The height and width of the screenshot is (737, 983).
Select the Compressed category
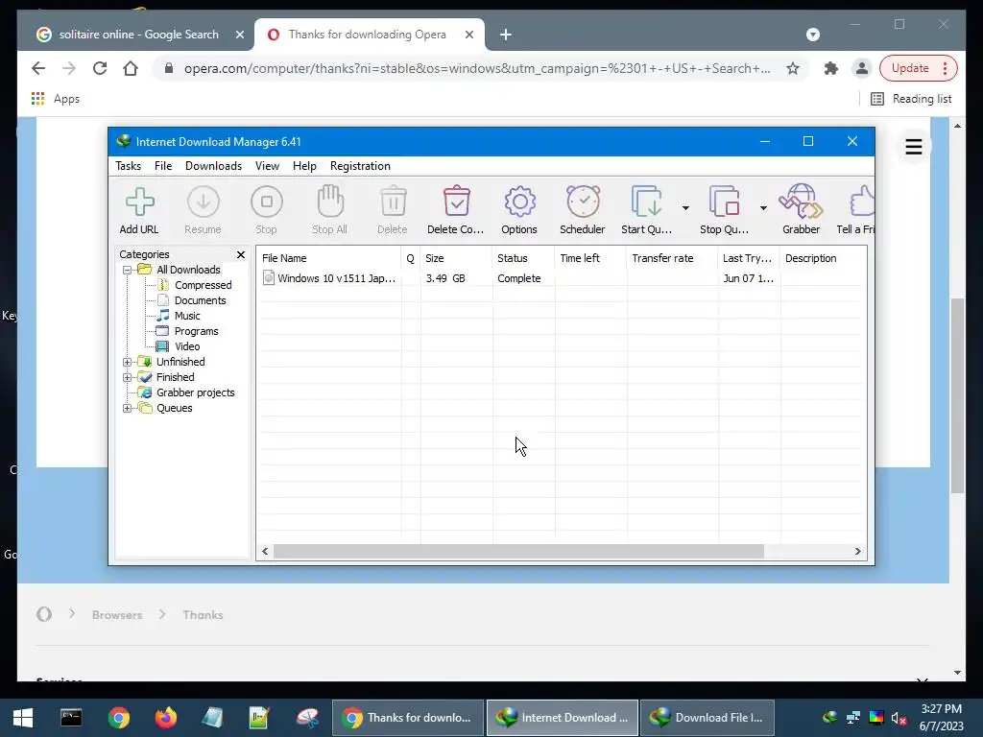(x=204, y=285)
